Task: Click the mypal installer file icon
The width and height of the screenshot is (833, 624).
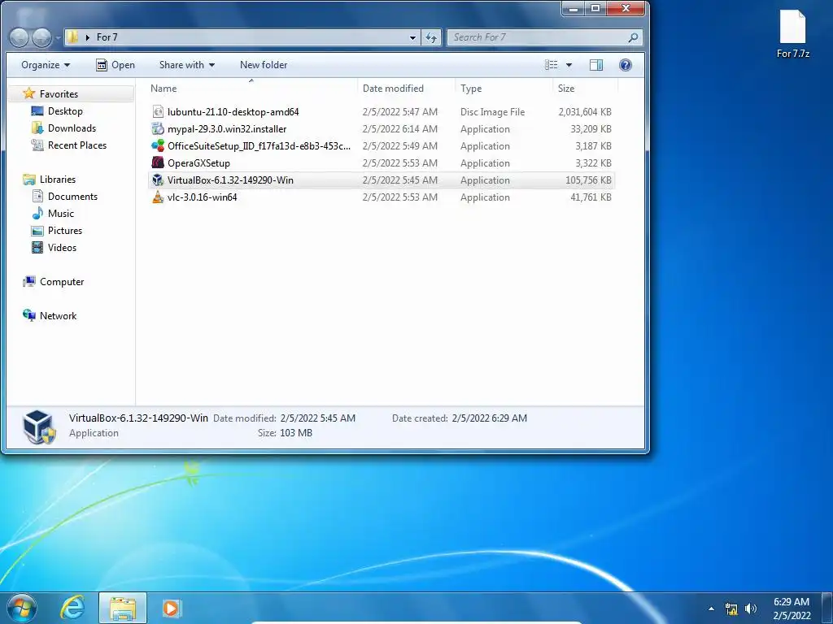Action: (158, 128)
